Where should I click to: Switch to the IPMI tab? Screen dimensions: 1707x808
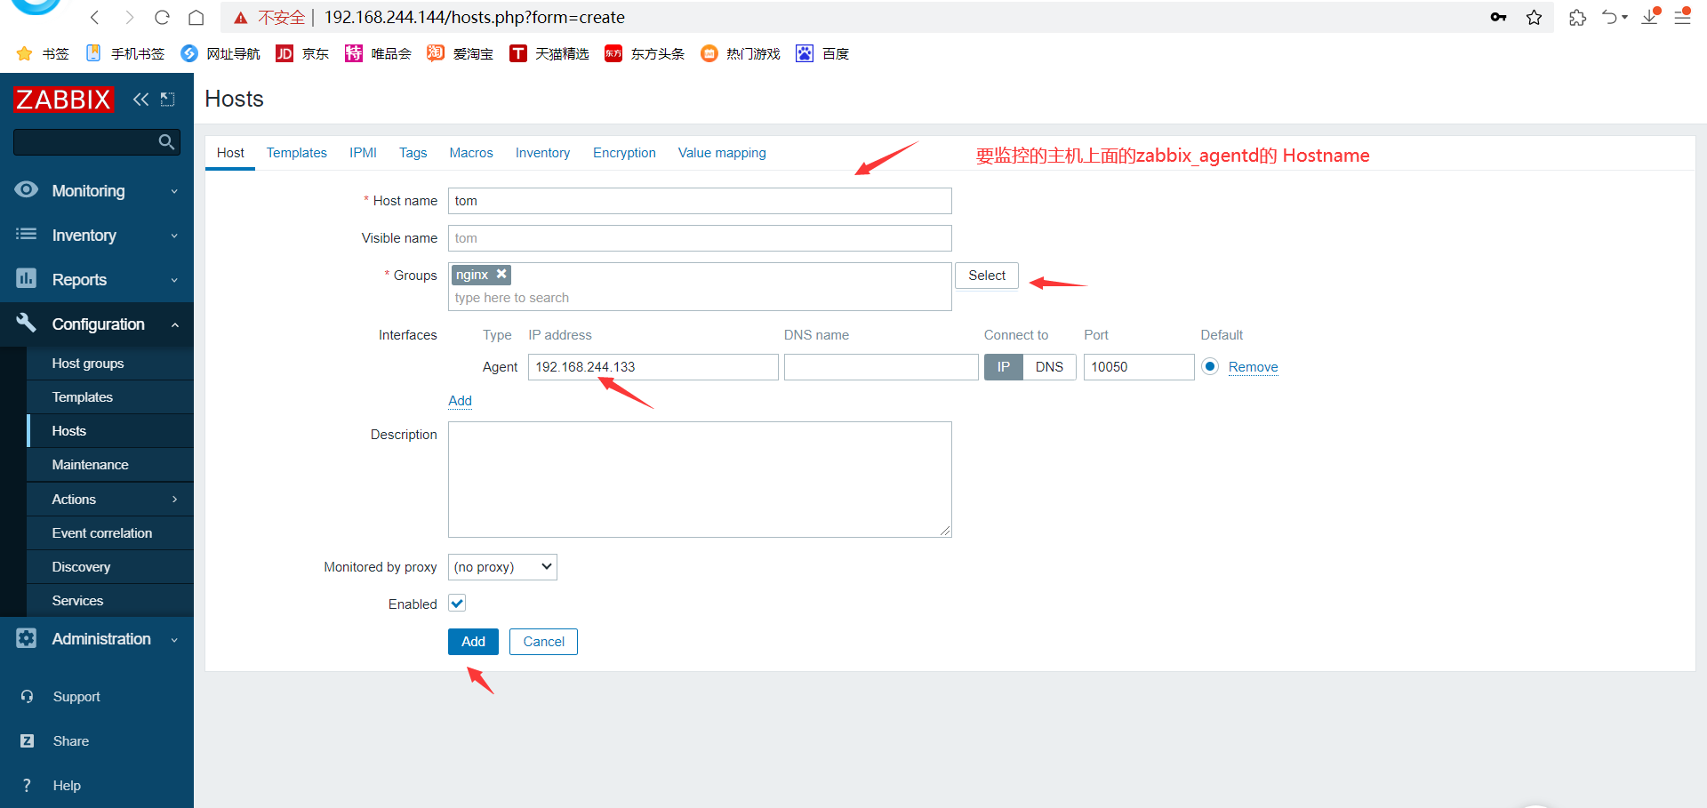363,153
